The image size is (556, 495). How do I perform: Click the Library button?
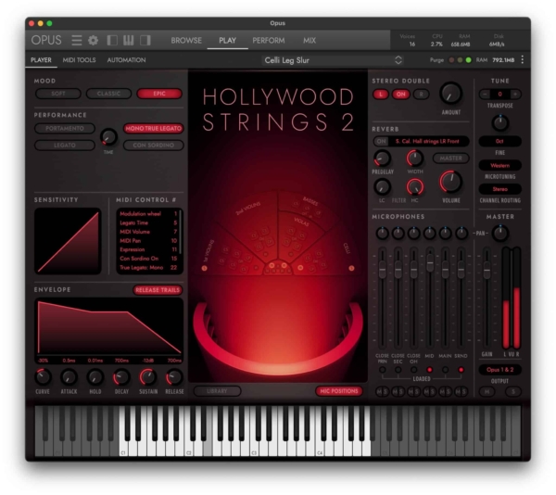[x=217, y=391]
